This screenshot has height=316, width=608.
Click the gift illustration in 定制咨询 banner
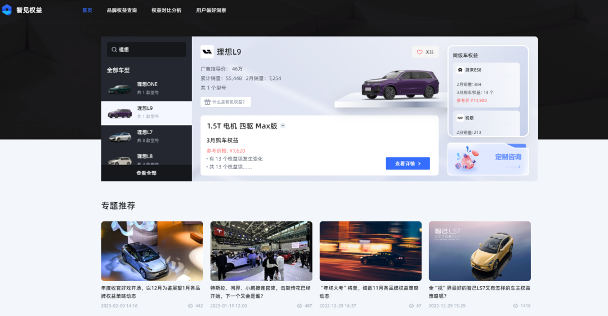pyautogui.click(x=467, y=158)
